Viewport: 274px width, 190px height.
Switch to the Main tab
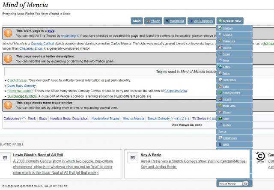[x=137, y=21]
